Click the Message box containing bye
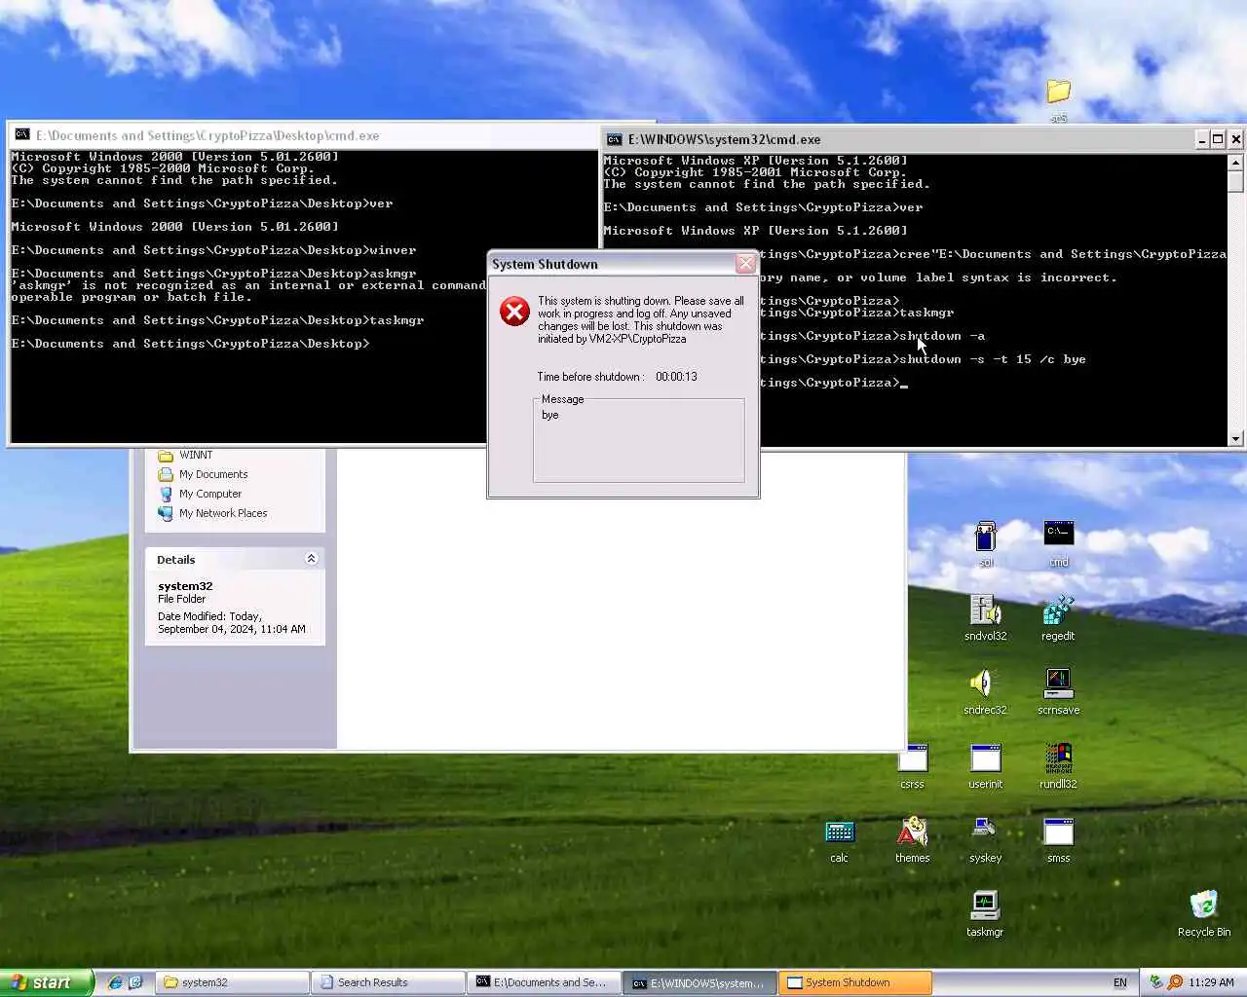 click(x=639, y=440)
